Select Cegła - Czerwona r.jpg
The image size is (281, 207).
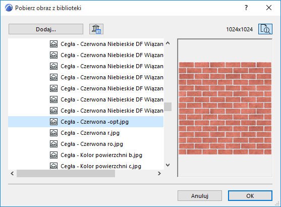click(x=86, y=133)
